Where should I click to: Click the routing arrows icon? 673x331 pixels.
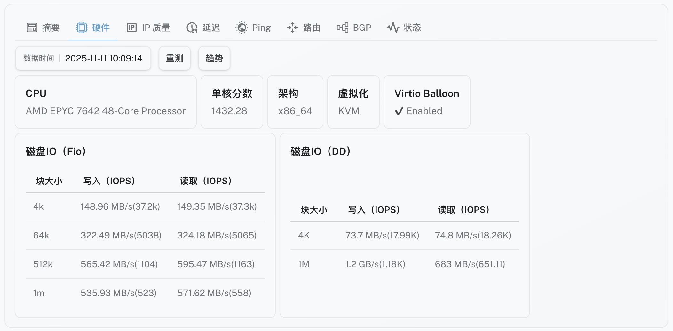(x=292, y=28)
